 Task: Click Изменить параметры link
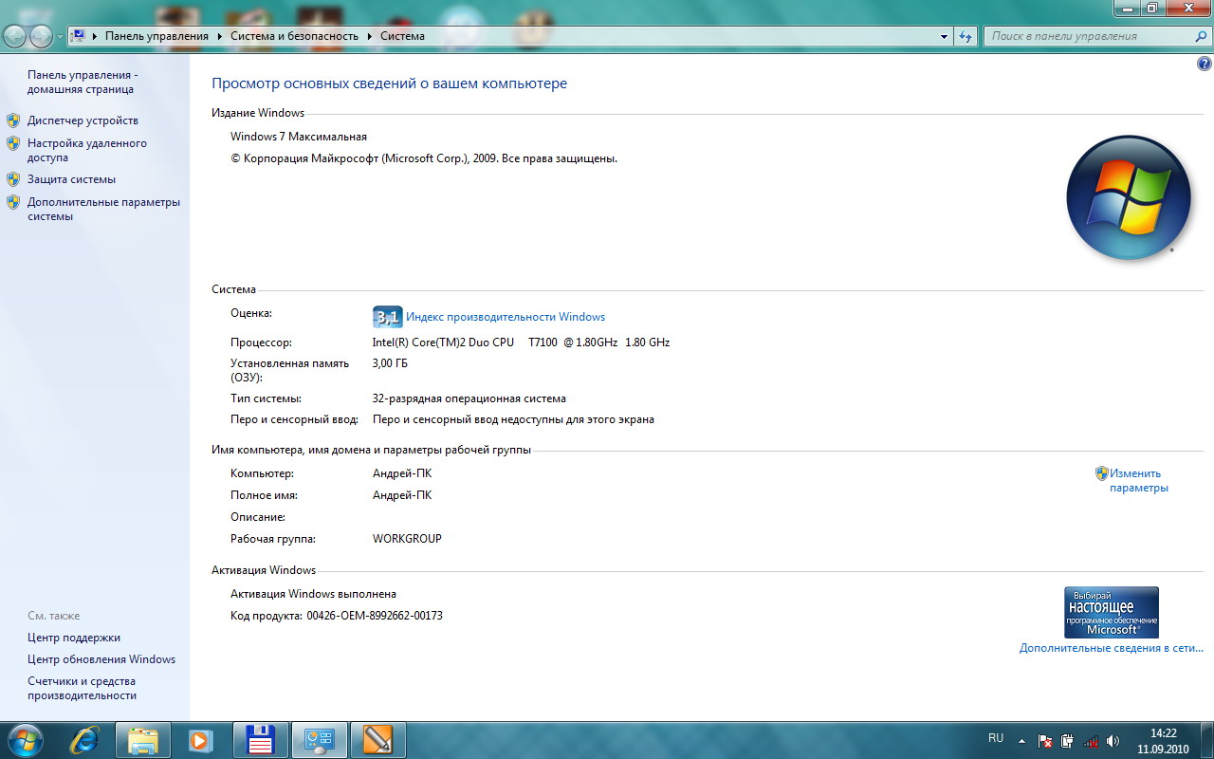(x=1139, y=480)
